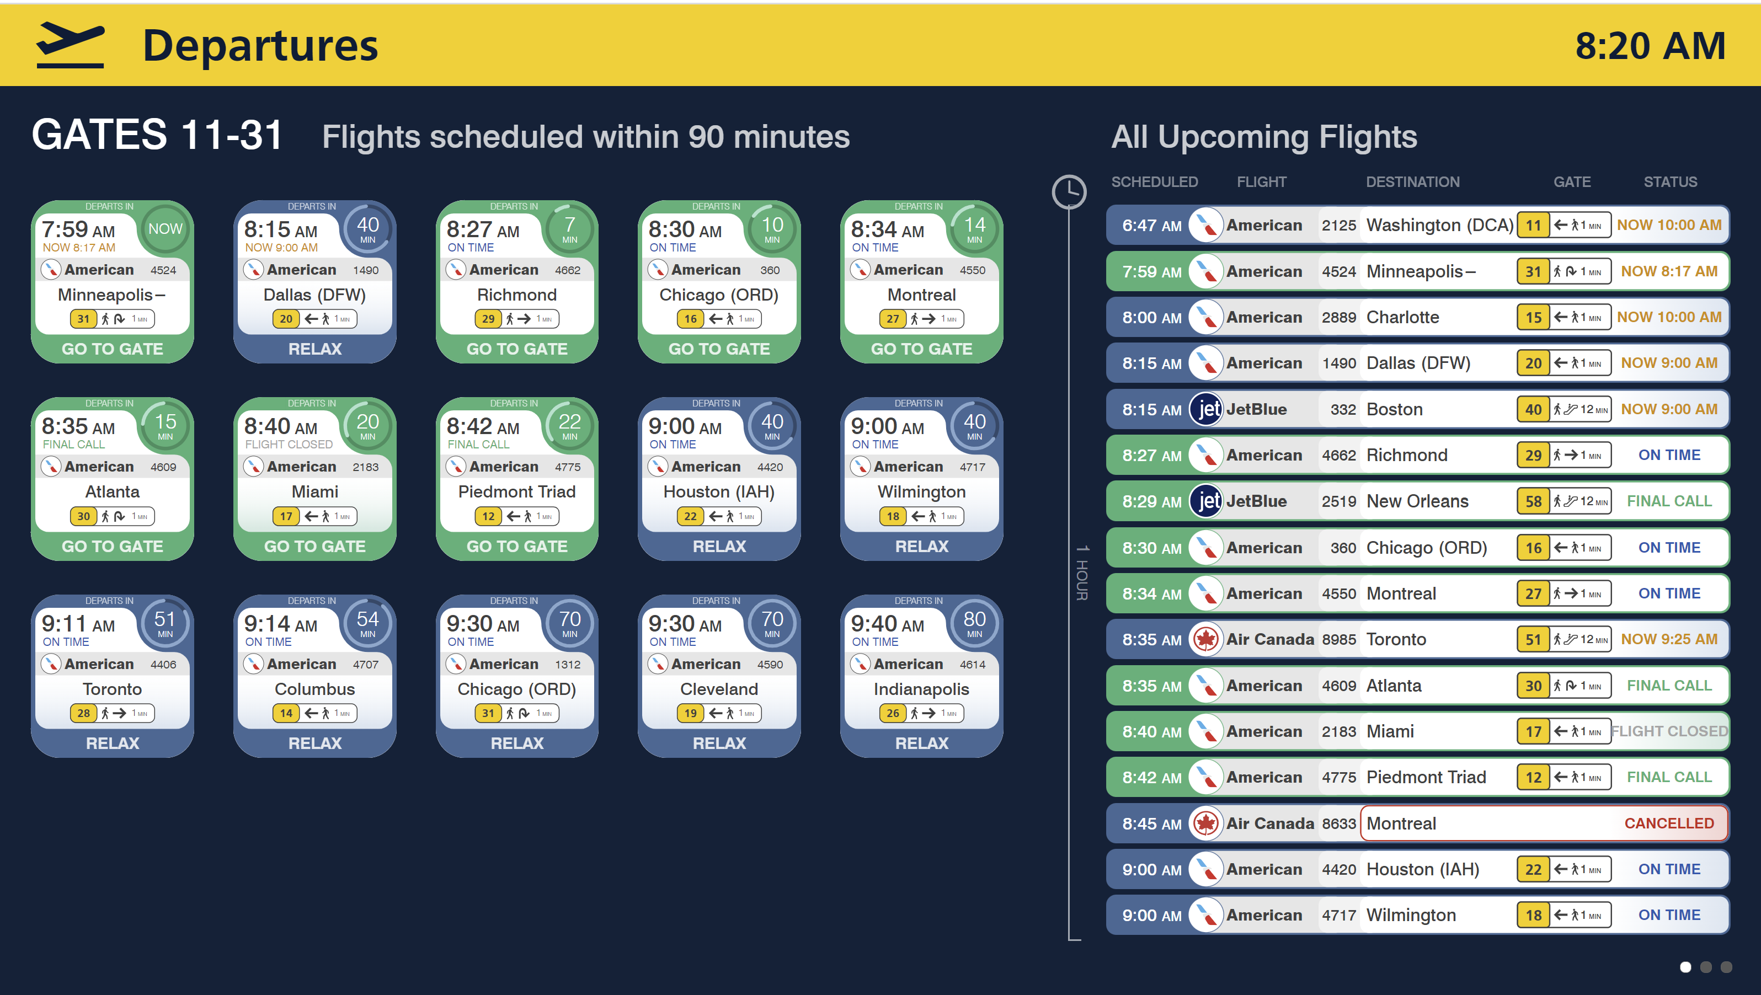Click the Chicago (ORD) 9:30 AM card destination
This screenshot has width=1761, height=995.
(x=517, y=689)
